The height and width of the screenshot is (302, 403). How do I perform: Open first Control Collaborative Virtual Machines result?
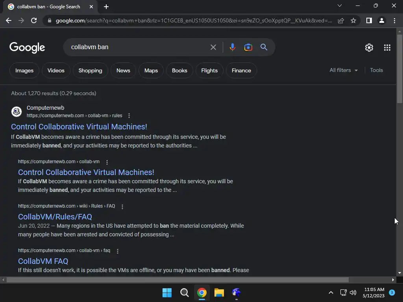(x=79, y=127)
